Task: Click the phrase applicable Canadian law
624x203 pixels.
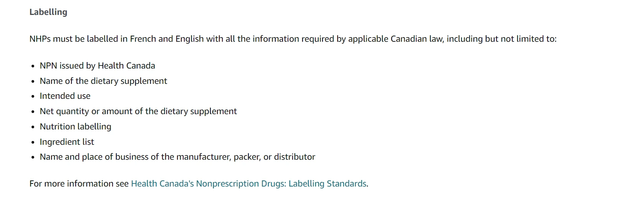Action: tap(395, 39)
